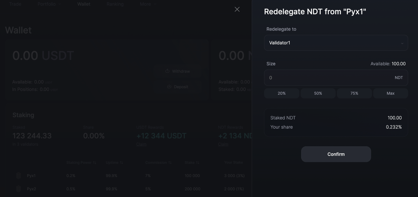Viewport: 418px width, 197px height.
Task: Expand the Portfolio menu chevron
Action: tap(60, 4)
